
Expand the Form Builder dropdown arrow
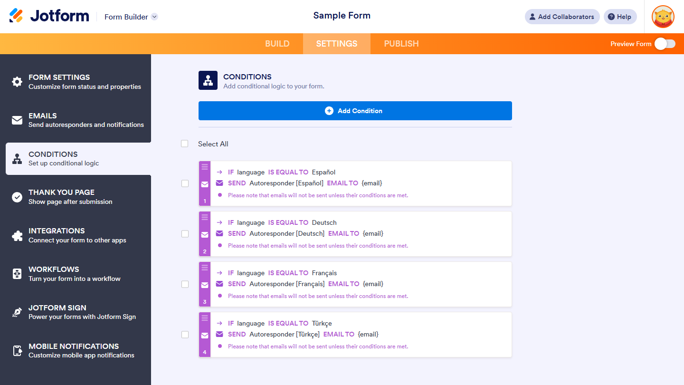154,17
